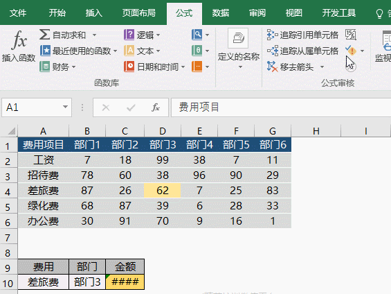Click the 自动求和 sigma icon
The height and width of the screenshot is (294, 391).
(x=44, y=35)
